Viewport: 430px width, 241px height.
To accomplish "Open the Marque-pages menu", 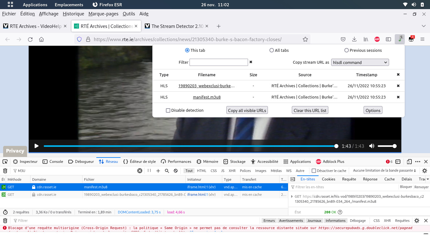I will click(x=104, y=14).
